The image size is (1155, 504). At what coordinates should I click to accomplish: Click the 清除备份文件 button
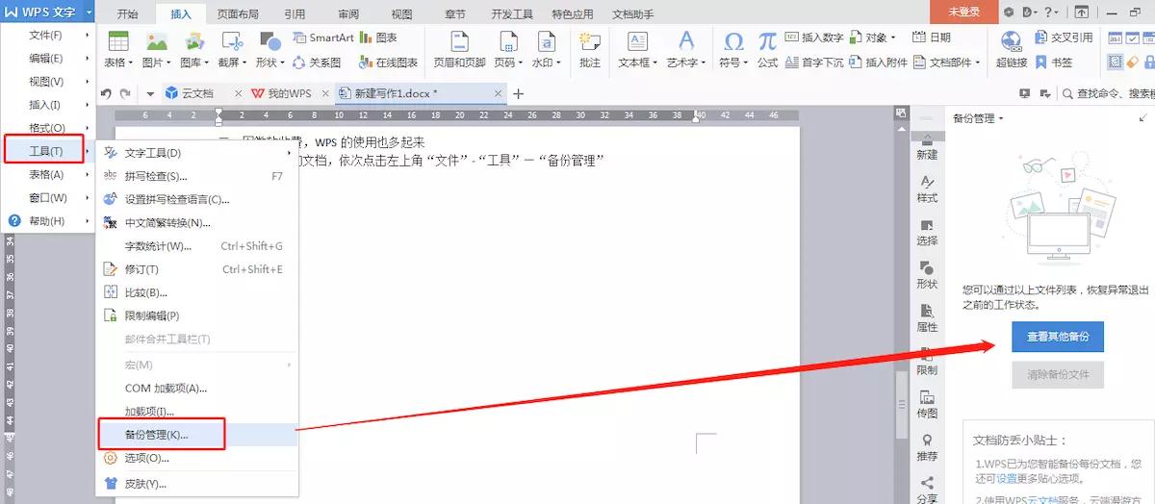coord(1057,374)
